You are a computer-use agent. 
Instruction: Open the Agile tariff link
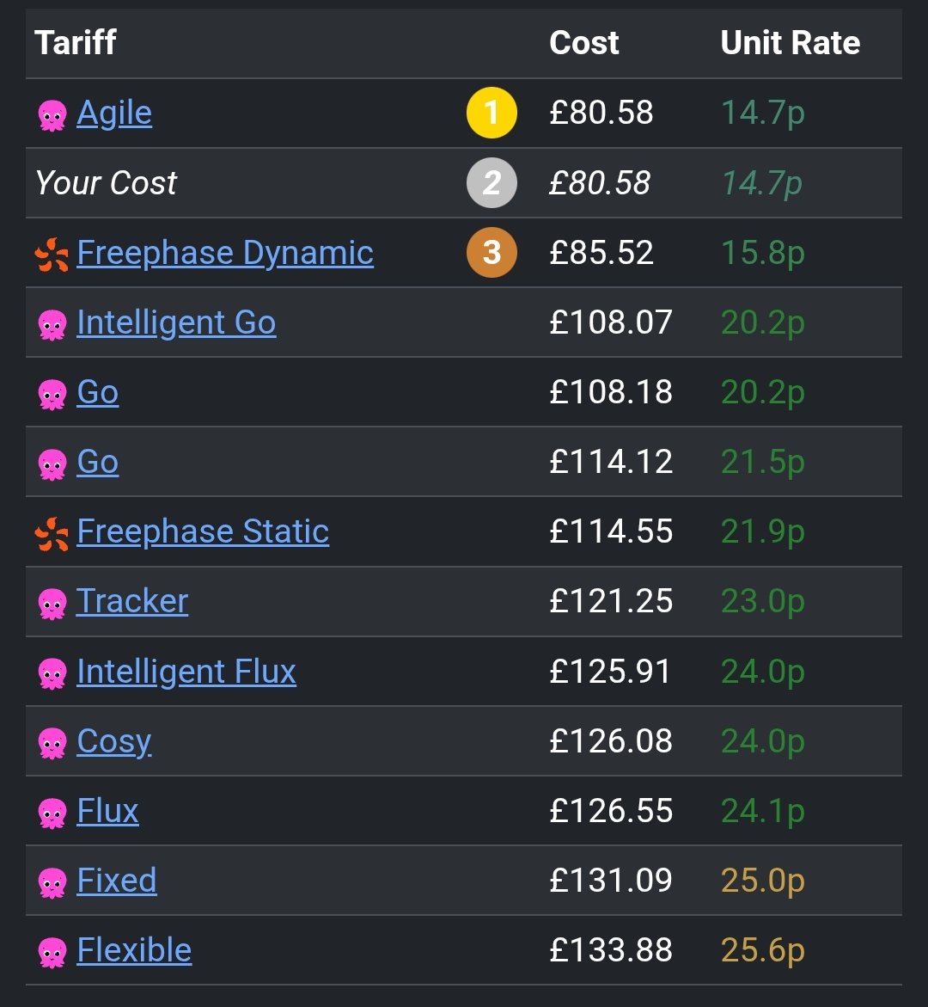point(114,114)
